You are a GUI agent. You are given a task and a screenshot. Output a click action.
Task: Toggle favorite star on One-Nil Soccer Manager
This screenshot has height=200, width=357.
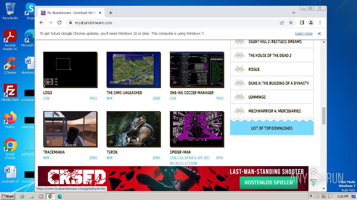(174, 82)
